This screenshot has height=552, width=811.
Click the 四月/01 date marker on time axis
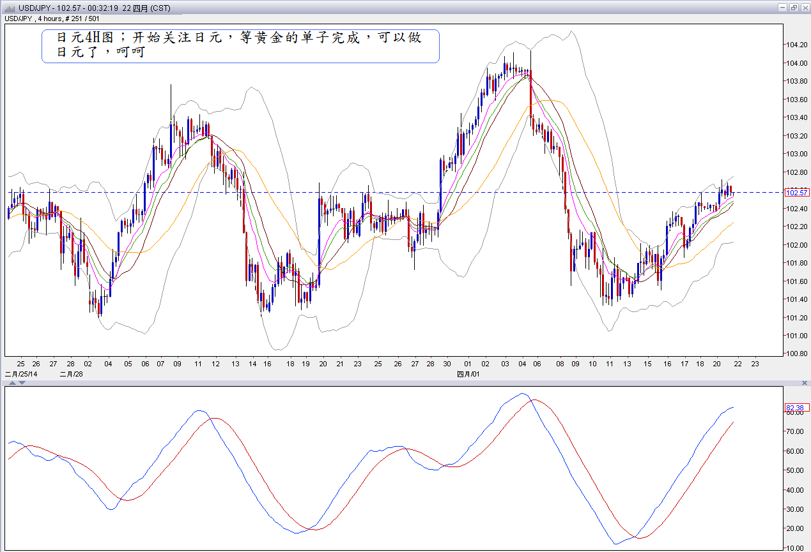[x=468, y=374]
